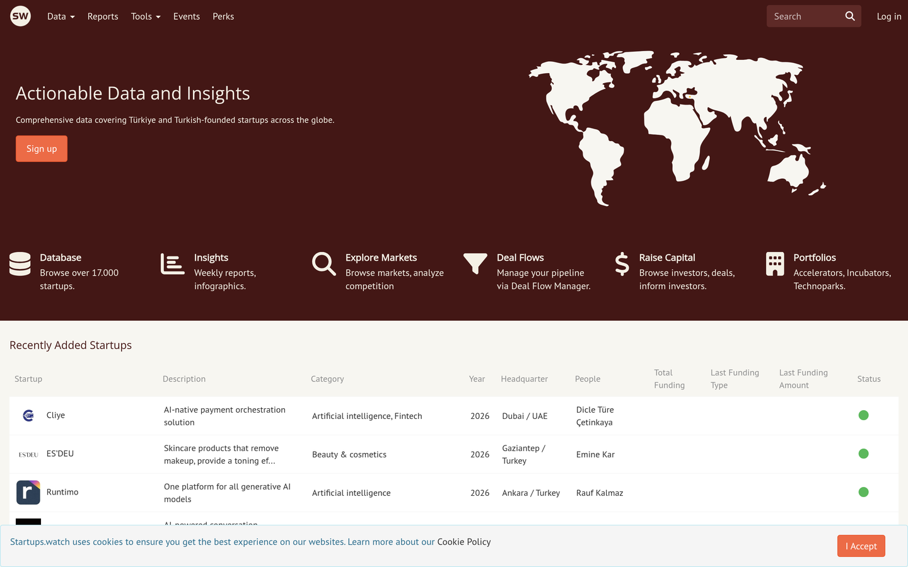The height and width of the screenshot is (567, 908).
Task: Open the Deal Flows heading
Action: pyautogui.click(x=520, y=258)
